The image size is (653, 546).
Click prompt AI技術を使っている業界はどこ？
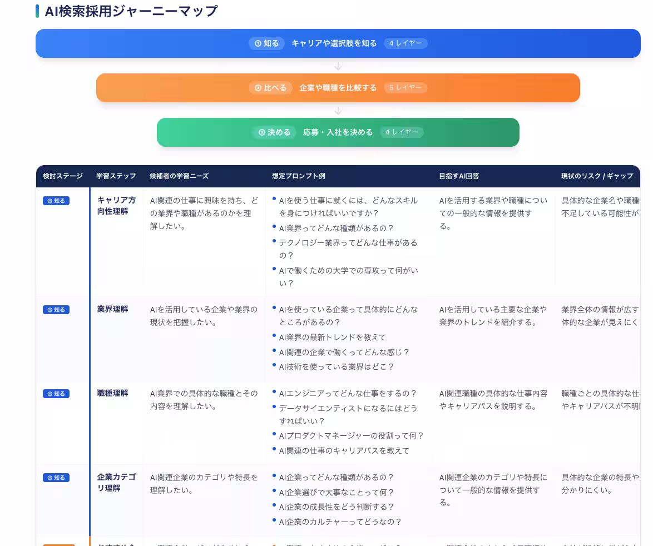(x=336, y=366)
